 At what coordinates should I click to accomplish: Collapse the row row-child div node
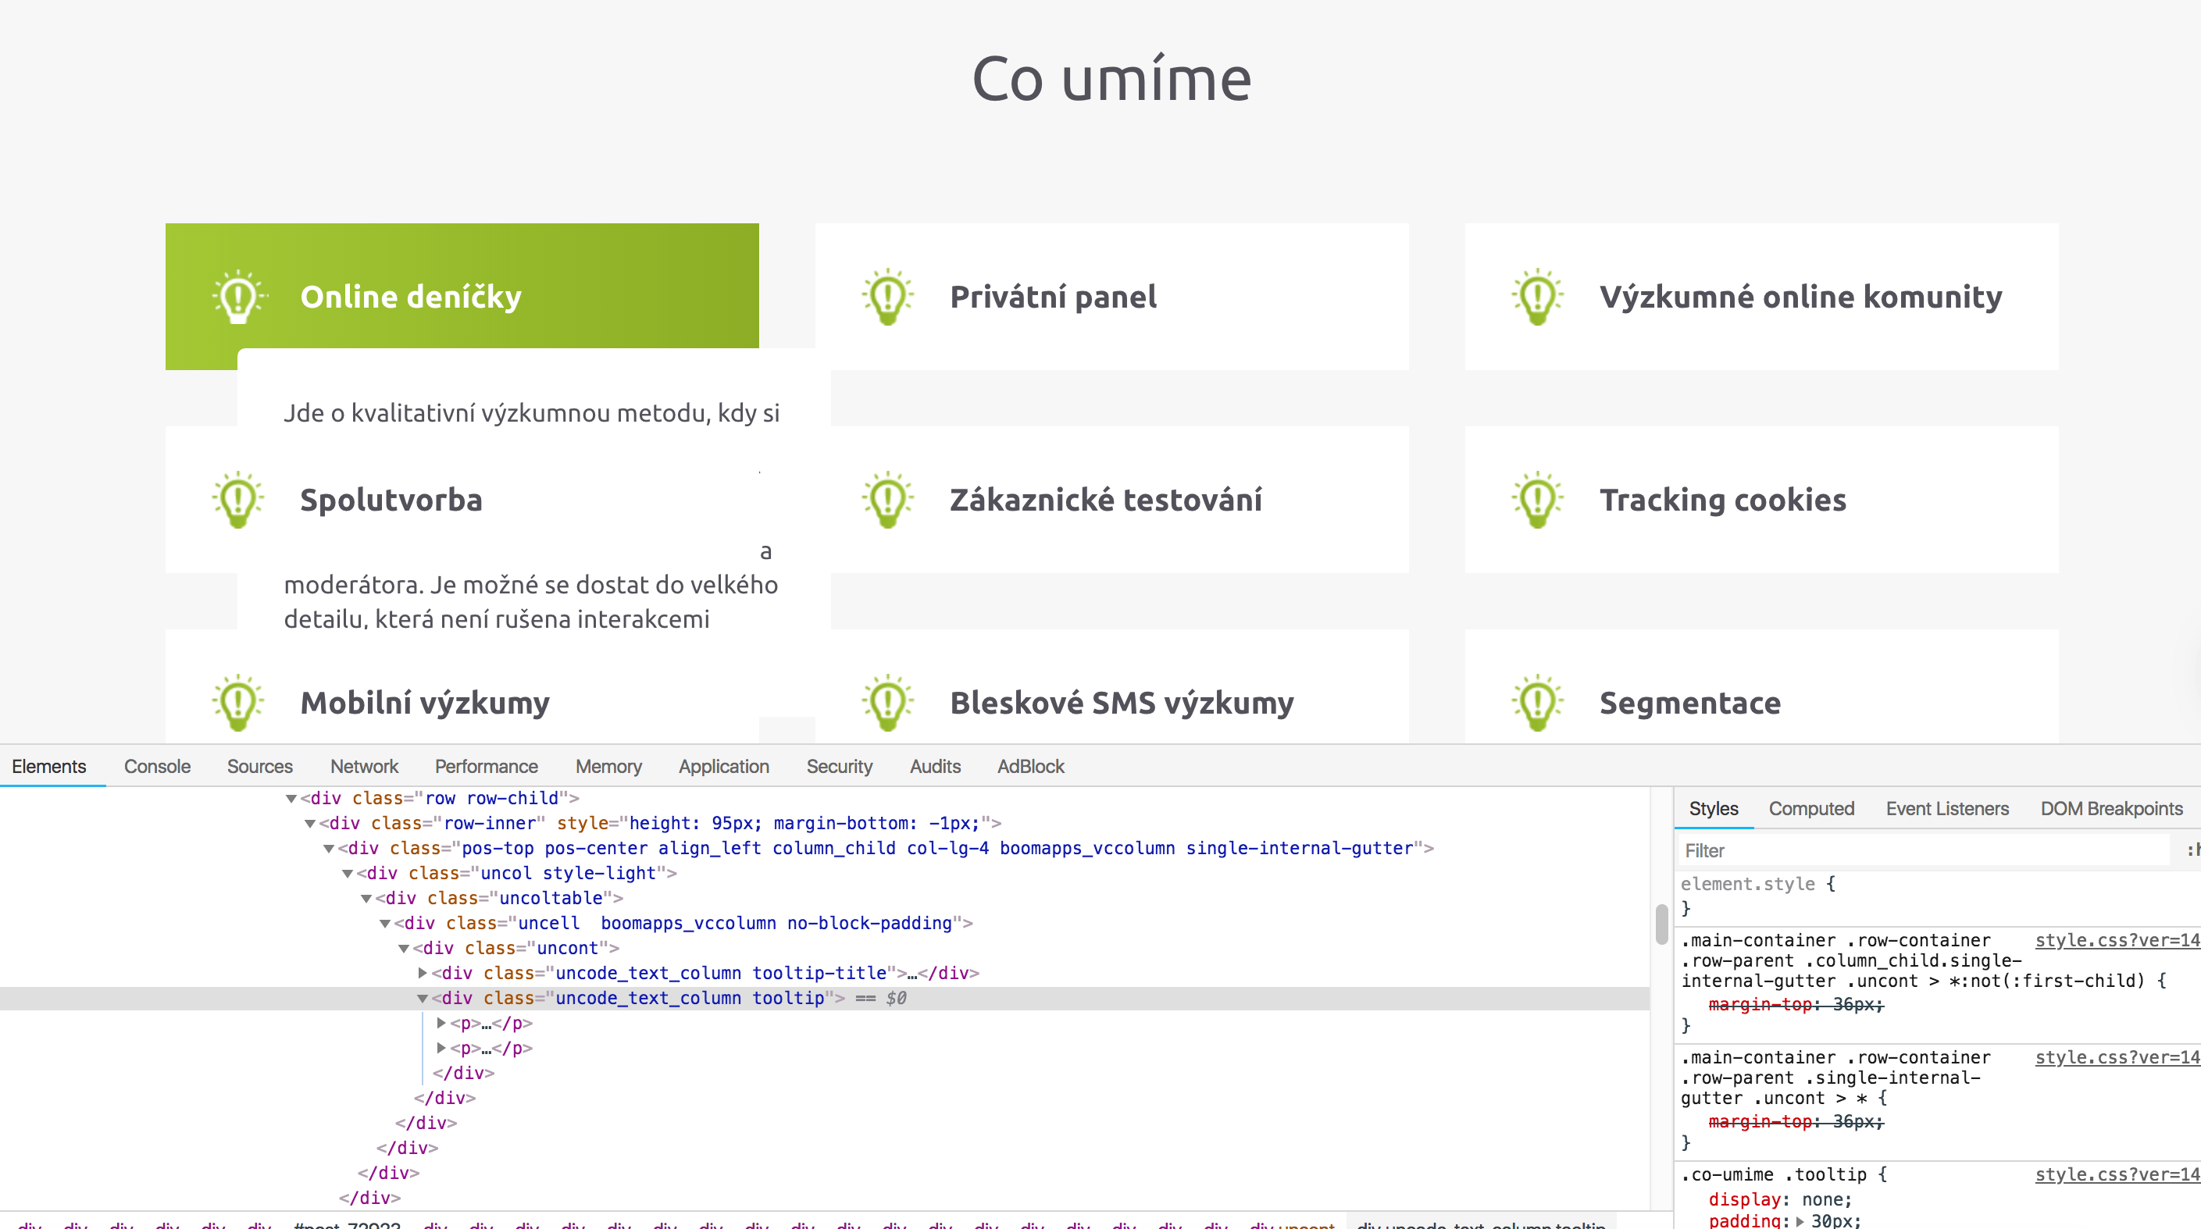pos(291,799)
